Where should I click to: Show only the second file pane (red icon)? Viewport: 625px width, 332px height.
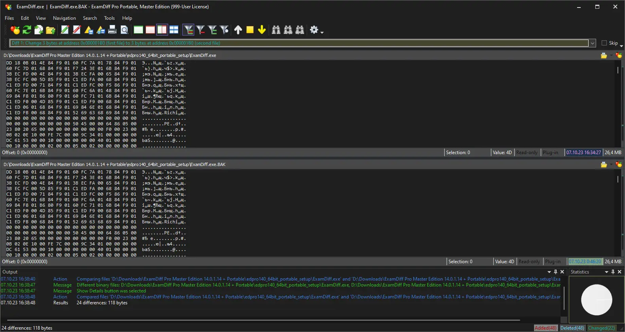pos(150,30)
